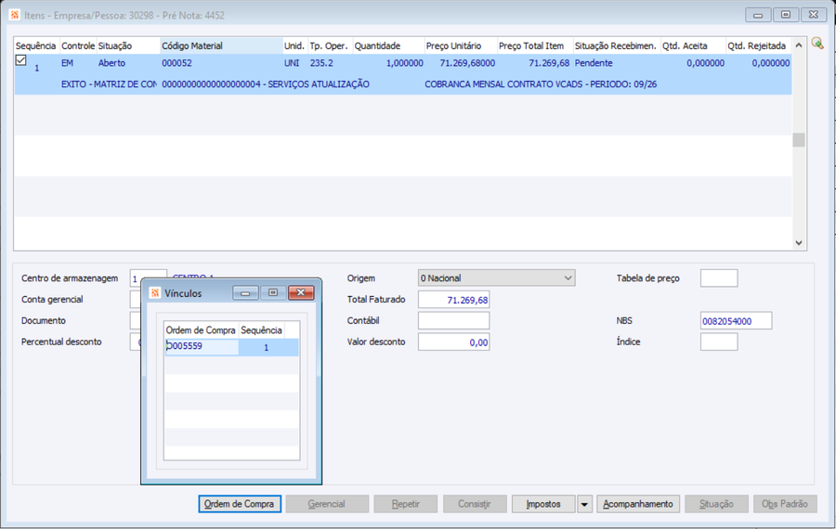Click the Situação Recebimen. column header
Image resolution: width=836 pixels, height=529 pixels.
pyautogui.click(x=617, y=45)
